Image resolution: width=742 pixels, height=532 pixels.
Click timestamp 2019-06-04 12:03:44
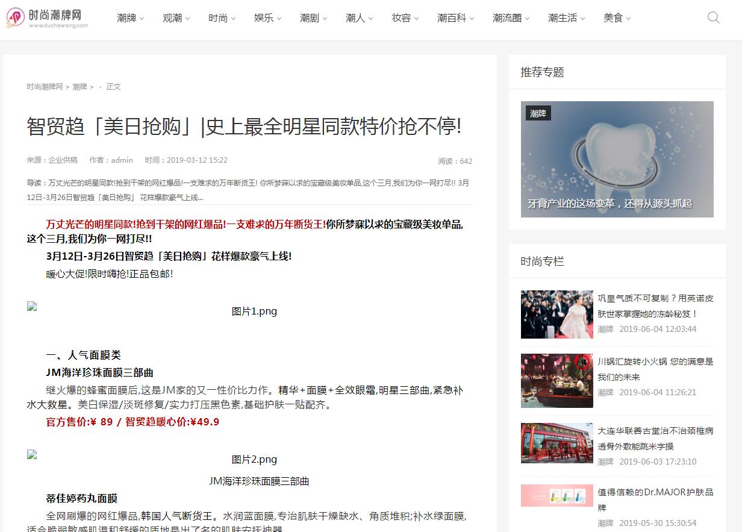[658, 329]
